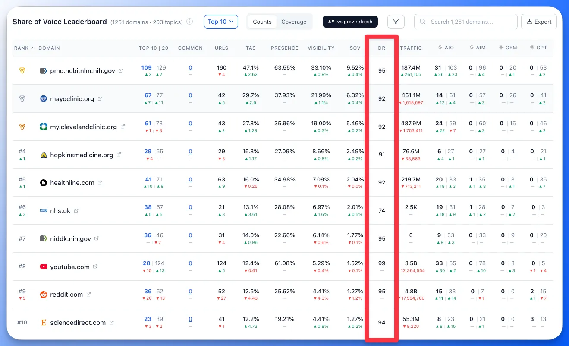Toggle the vs prev refresh comparison
This screenshot has height=346, width=569.
(350, 22)
